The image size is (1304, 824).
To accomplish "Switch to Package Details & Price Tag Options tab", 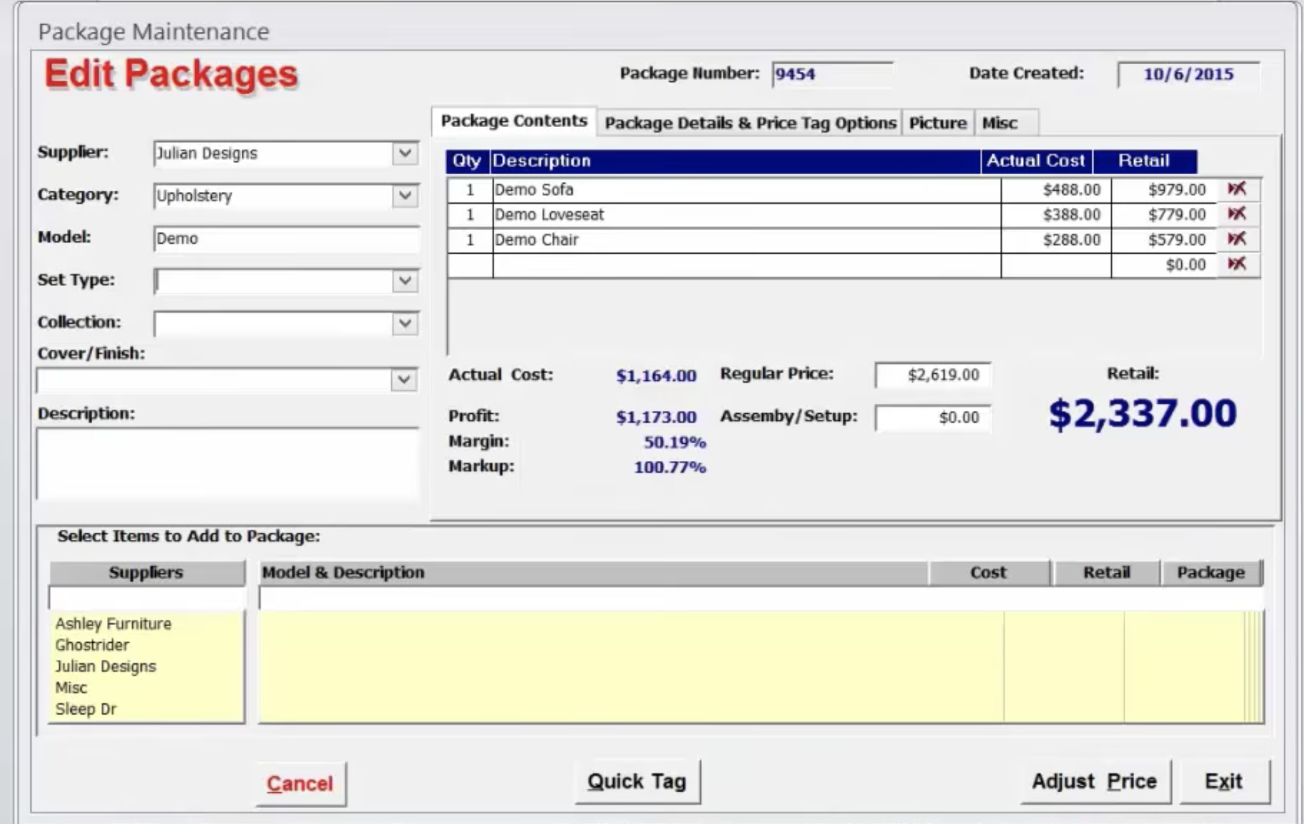I will tap(750, 123).
